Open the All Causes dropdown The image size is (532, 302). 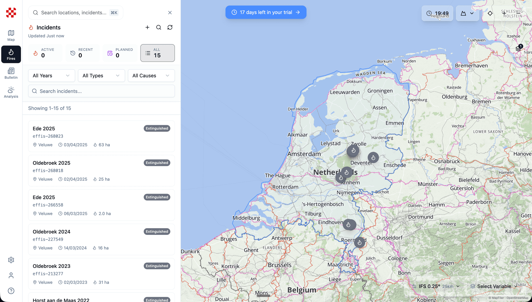point(151,76)
